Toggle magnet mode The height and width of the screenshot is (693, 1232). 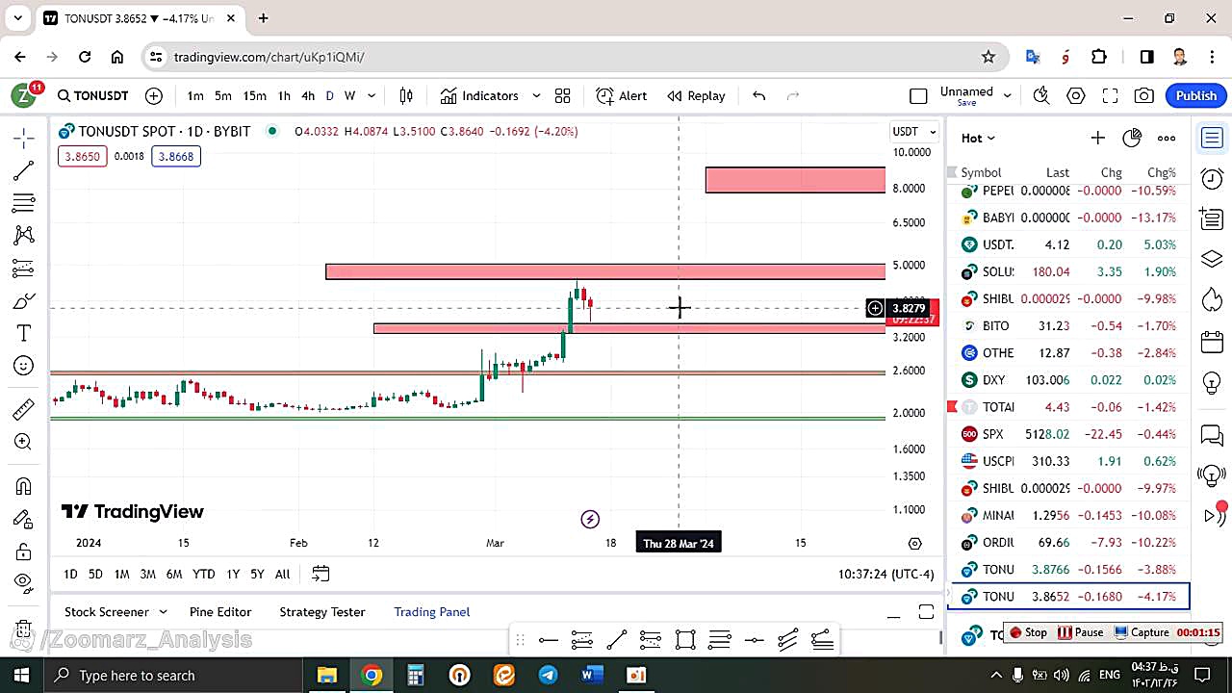(24, 486)
